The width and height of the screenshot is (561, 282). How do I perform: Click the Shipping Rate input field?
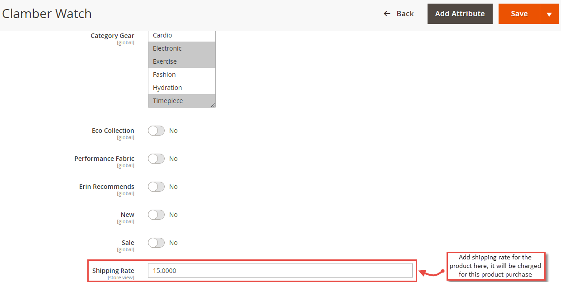(280, 271)
